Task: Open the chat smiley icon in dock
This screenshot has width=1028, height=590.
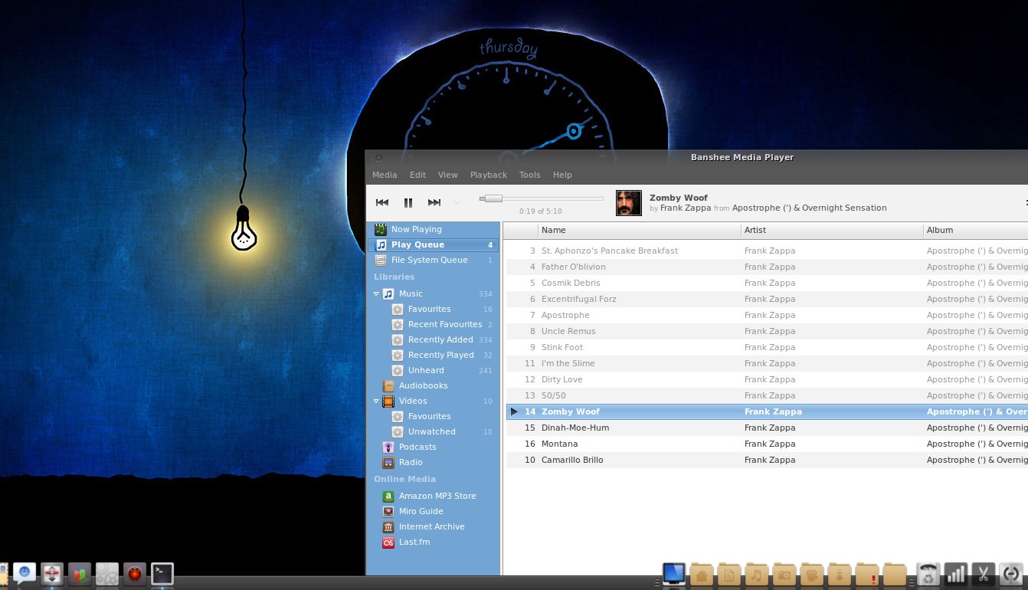Action: [25, 573]
